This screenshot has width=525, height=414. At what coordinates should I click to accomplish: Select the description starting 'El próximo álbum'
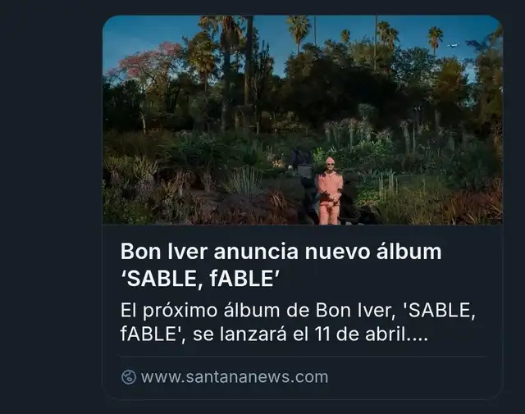[x=298, y=322]
